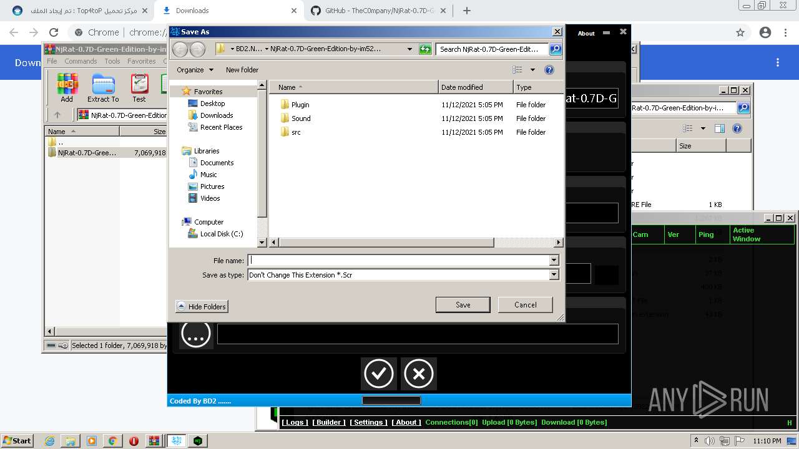Viewport: 799px width, 449px height.
Task: Open the File name dropdown arrow
Action: [x=554, y=261]
